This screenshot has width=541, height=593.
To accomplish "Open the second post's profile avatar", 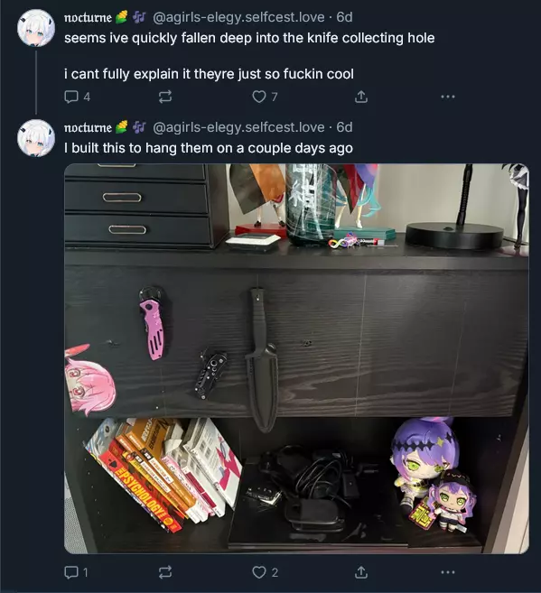I will [x=36, y=138].
